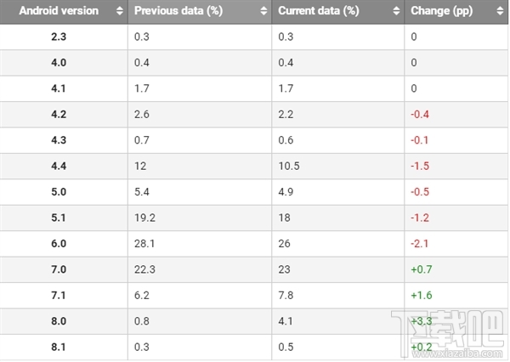Image resolution: width=510 pixels, height=362 pixels.
Task: Select current data value 4.1 in 8.0 row
Action: point(287,323)
